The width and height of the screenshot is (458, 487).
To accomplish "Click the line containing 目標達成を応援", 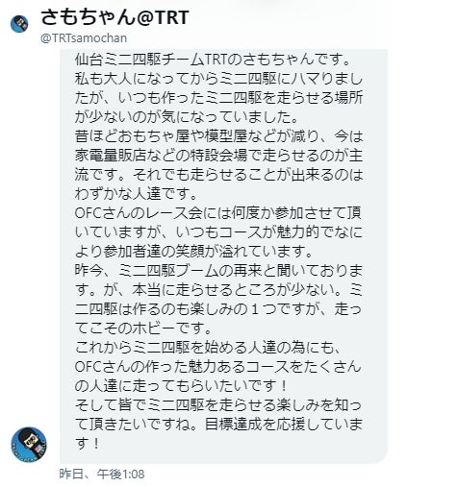I will pyautogui.click(x=218, y=425).
